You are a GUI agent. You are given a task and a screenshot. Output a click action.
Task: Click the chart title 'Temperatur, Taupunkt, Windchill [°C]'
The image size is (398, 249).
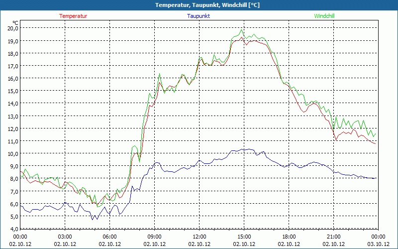click(x=207, y=5)
